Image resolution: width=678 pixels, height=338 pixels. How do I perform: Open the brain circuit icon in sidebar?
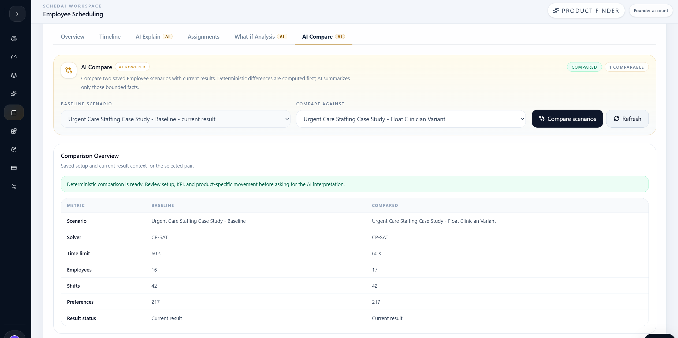point(14,150)
